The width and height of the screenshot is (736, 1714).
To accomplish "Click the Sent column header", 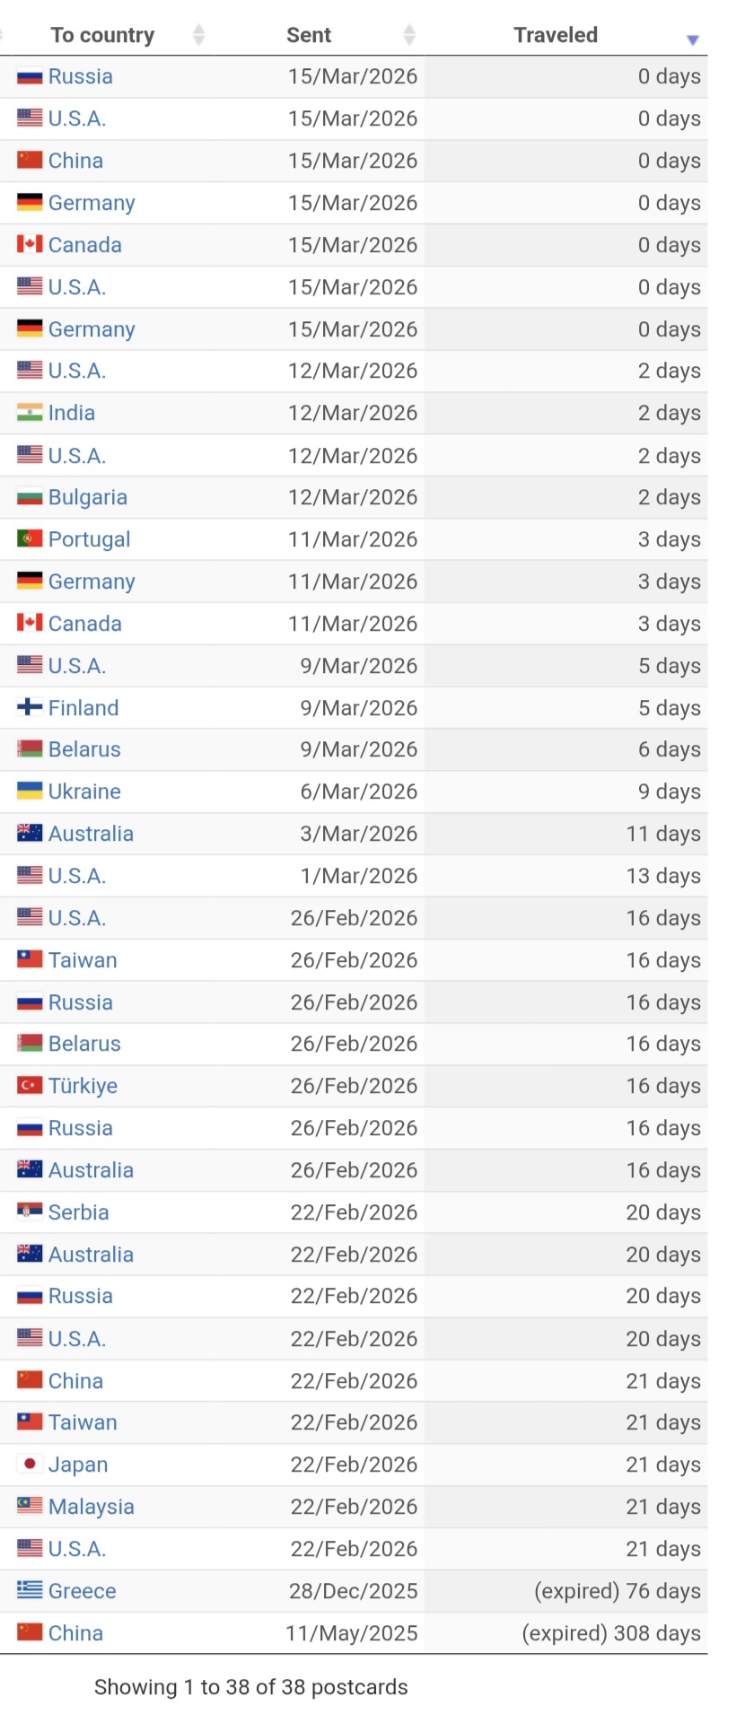I will point(309,35).
